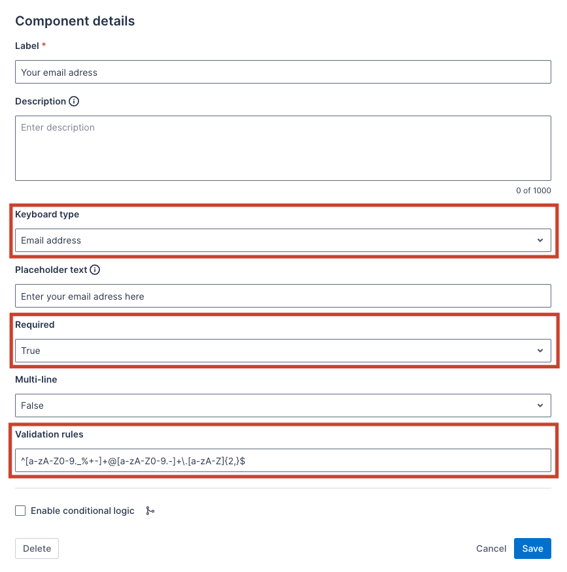The width and height of the screenshot is (567, 572).
Task: Click the Validation rules regex field
Action: [283, 460]
